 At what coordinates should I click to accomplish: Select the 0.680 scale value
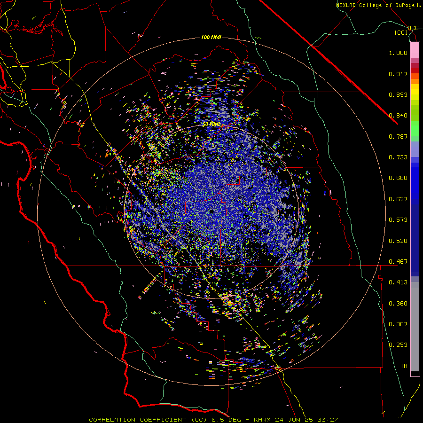pos(398,178)
